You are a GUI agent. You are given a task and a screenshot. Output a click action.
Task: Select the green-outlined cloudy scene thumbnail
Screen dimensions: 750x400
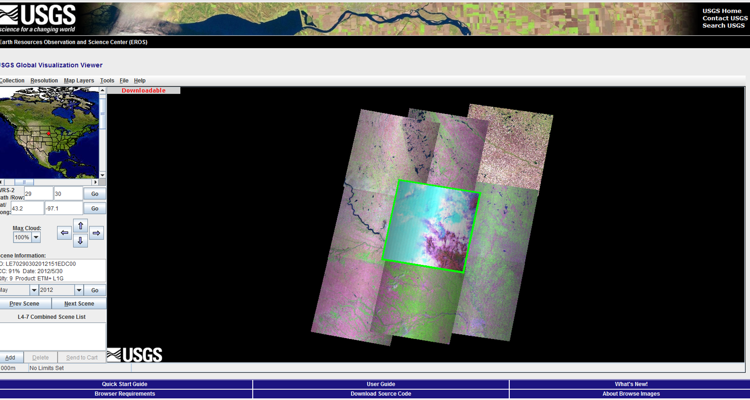point(431,226)
